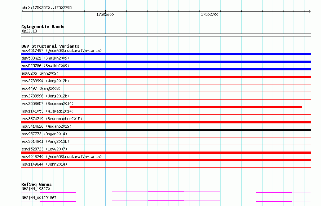The width and height of the screenshot is (321, 206).
Task: Open variant nsv525786 (Shaikh2009)
Action: click(45, 66)
